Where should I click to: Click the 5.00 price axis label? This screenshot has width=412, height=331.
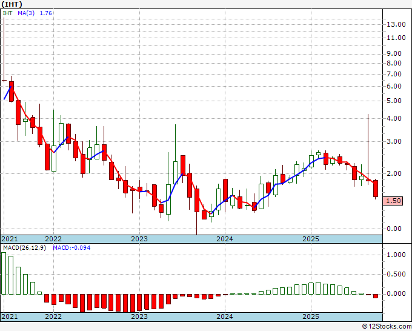click(x=394, y=101)
